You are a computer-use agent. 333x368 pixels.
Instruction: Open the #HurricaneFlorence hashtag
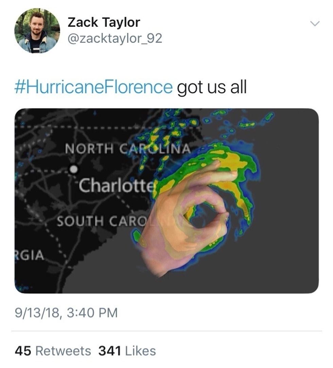[93, 87]
